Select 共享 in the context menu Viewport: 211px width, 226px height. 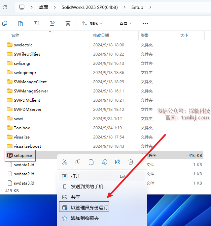coord(102,197)
